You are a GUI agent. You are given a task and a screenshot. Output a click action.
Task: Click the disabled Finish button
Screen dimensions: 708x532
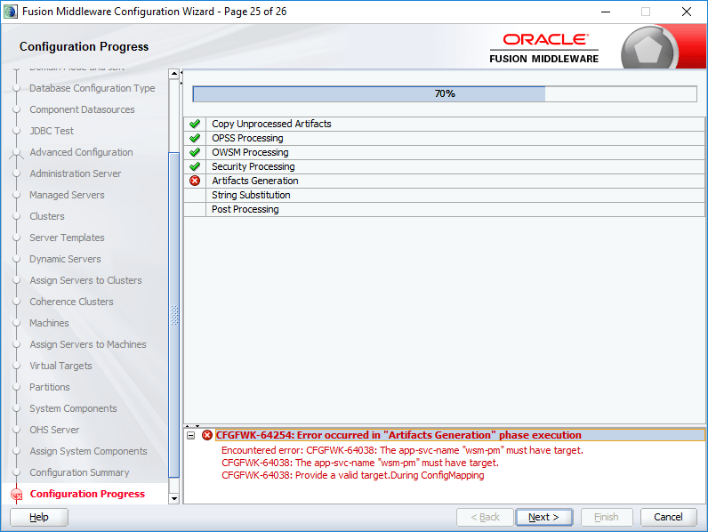pyautogui.click(x=607, y=517)
